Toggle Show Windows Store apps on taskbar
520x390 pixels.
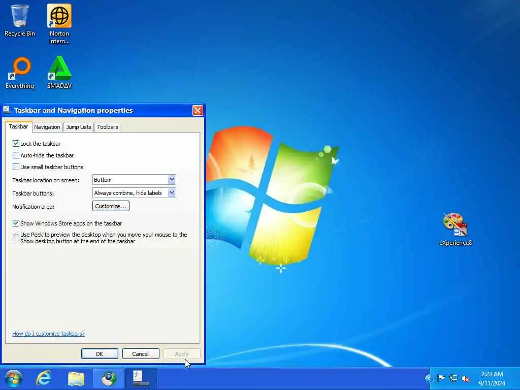pyautogui.click(x=16, y=223)
